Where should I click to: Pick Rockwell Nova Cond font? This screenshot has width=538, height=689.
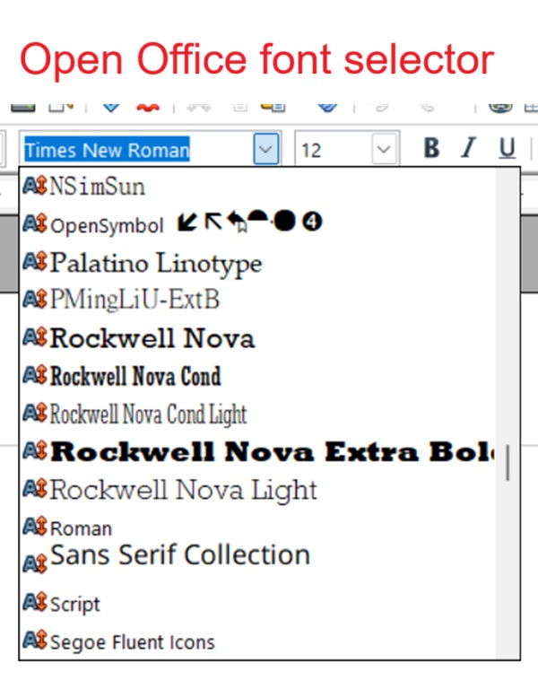(258, 376)
